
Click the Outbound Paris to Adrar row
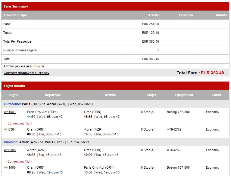coord(115,104)
